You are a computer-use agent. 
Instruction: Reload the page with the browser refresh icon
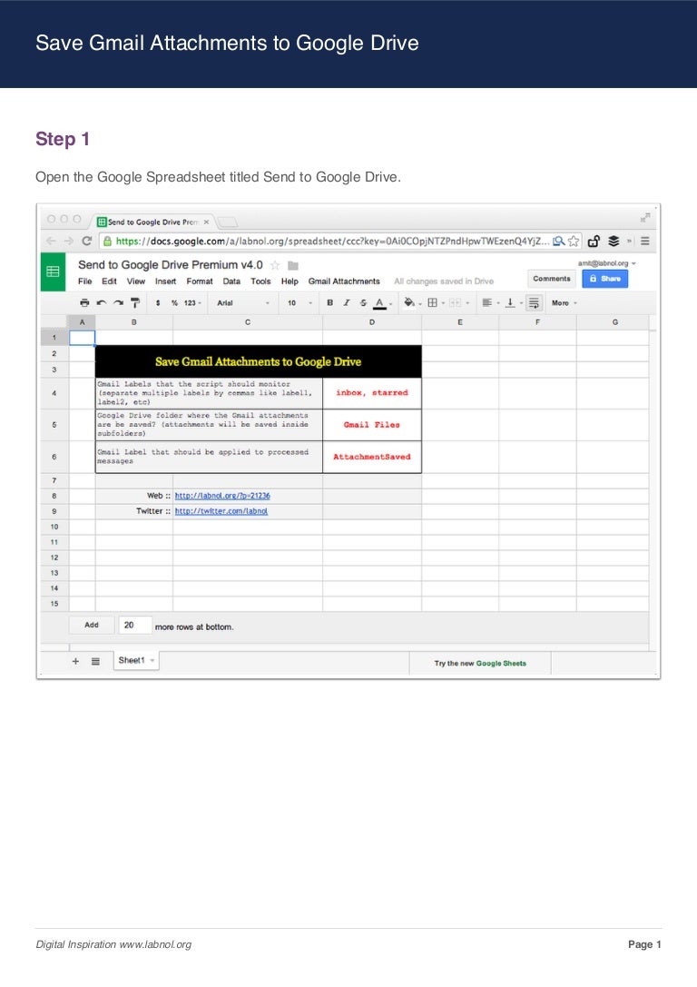pyautogui.click(x=86, y=242)
